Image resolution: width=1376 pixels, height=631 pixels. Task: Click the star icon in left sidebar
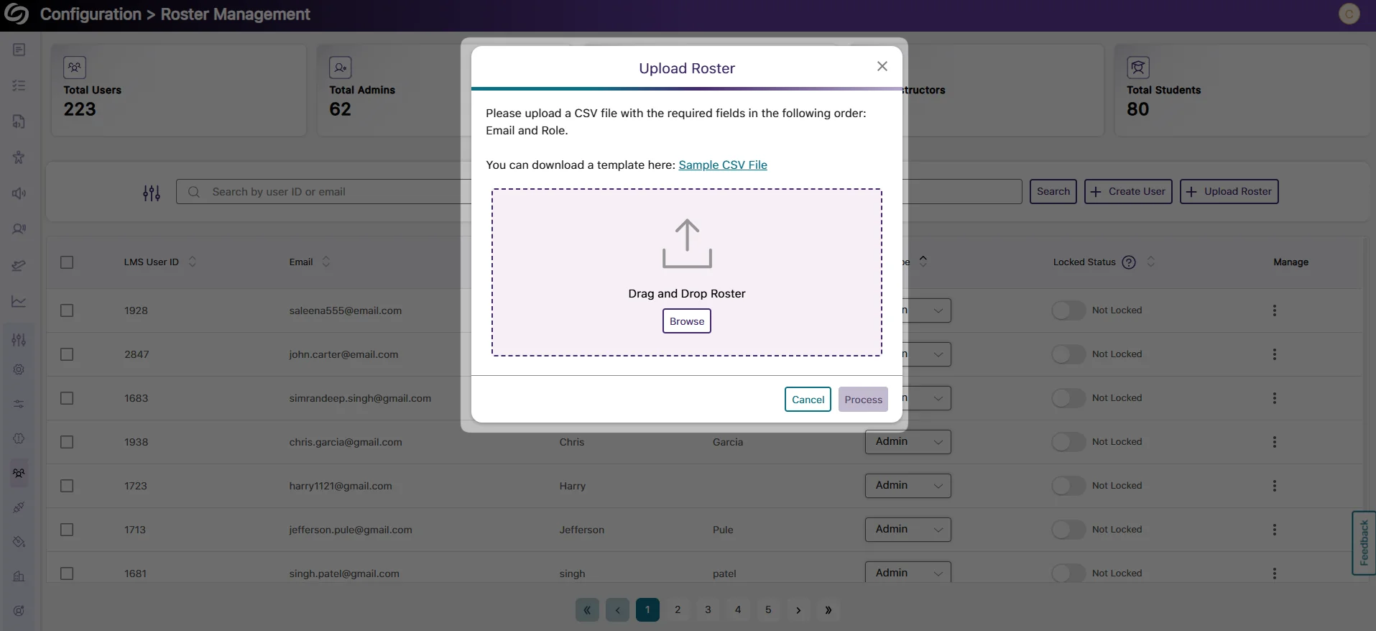[x=19, y=157]
